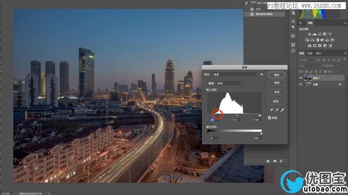Switch to the tab left of 调整
This screenshot has height=195, width=348.
pyautogui.click(x=301, y=23)
